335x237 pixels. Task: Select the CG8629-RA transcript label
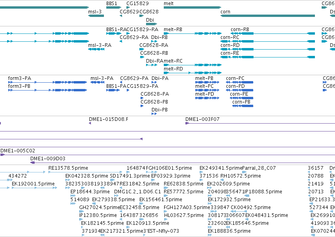pyautogui.click(x=134, y=37)
